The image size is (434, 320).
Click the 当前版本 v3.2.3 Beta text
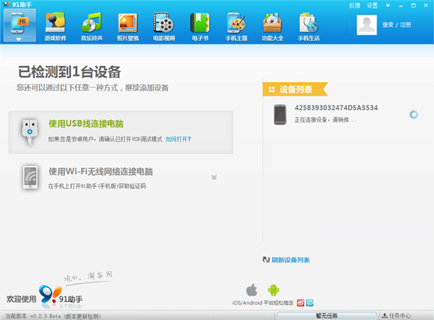(33, 316)
